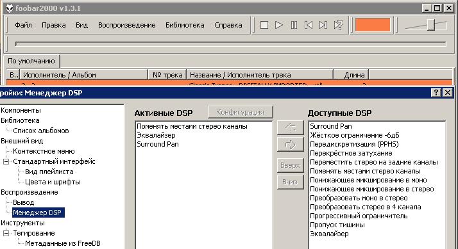
Task: Start playback with the Play button
Action: click(x=279, y=25)
